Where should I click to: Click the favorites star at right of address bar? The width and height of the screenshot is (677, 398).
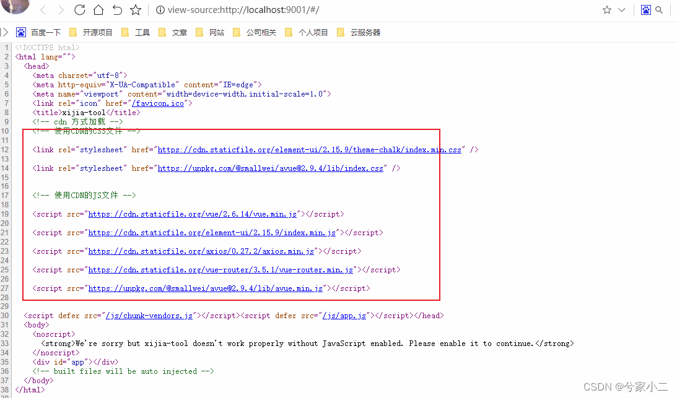pyautogui.click(x=606, y=10)
